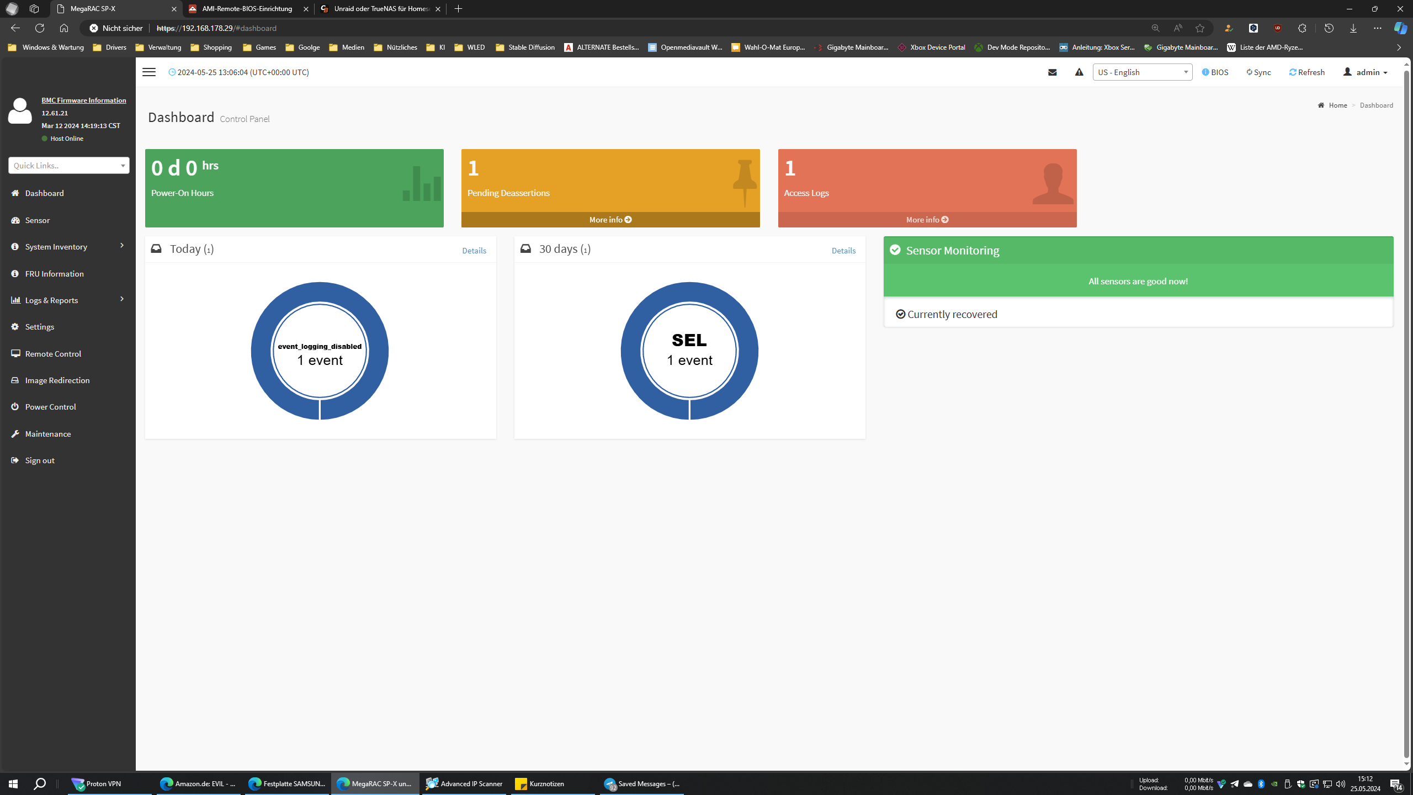Image resolution: width=1413 pixels, height=795 pixels.
Task: Click Sign out in sidebar
Action: [40, 460]
